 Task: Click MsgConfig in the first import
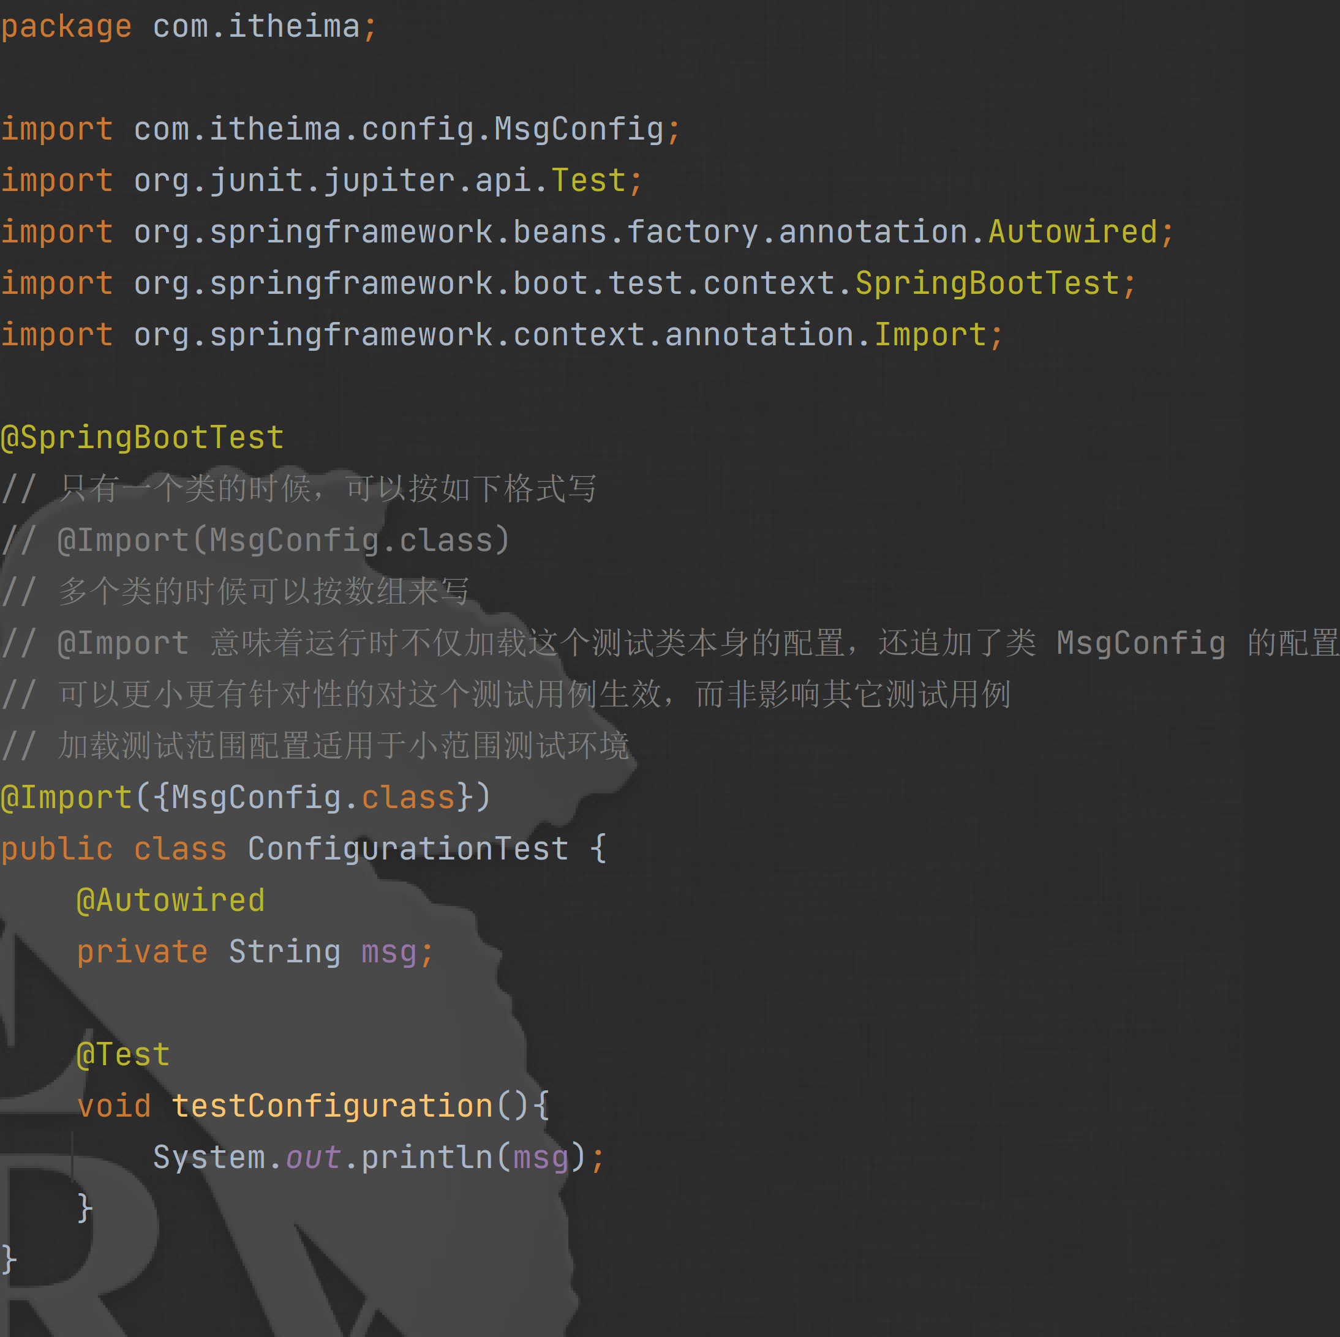tap(579, 130)
